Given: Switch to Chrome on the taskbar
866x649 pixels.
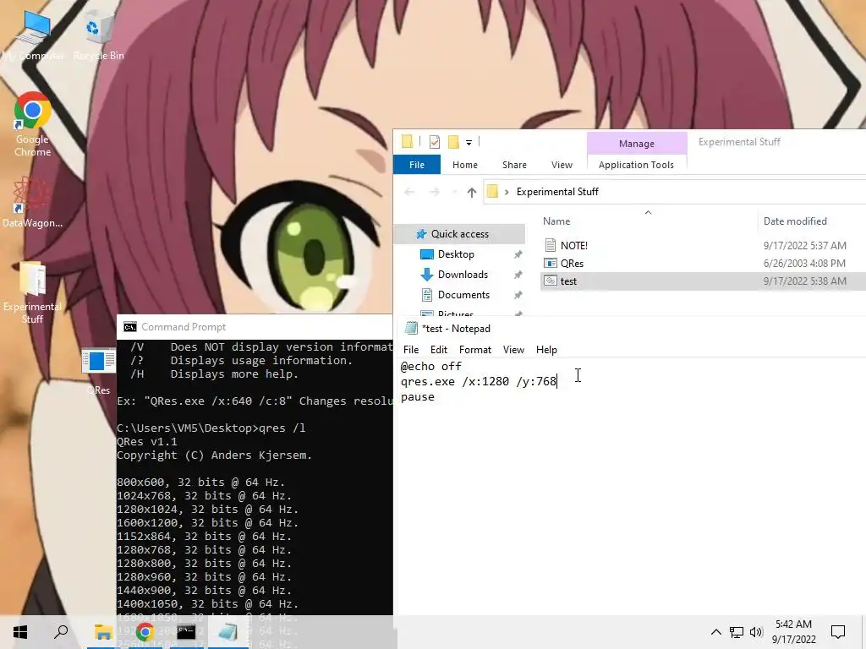Looking at the screenshot, I should pyautogui.click(x=145, y=632).
